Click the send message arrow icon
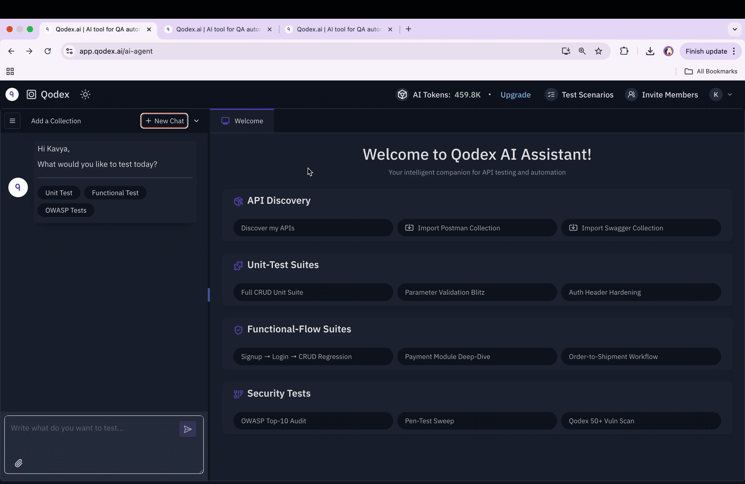This screenshot has width=745, height=484. coord(188,429)
